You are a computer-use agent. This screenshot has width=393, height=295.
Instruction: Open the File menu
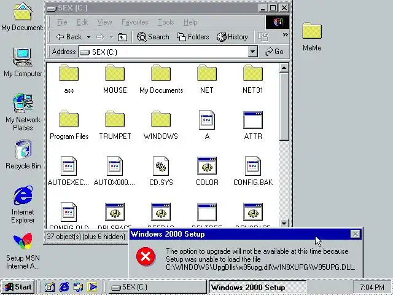[x=62, y=22]
